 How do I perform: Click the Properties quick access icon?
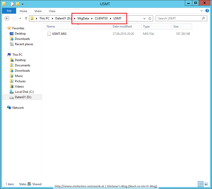(12, 4)
